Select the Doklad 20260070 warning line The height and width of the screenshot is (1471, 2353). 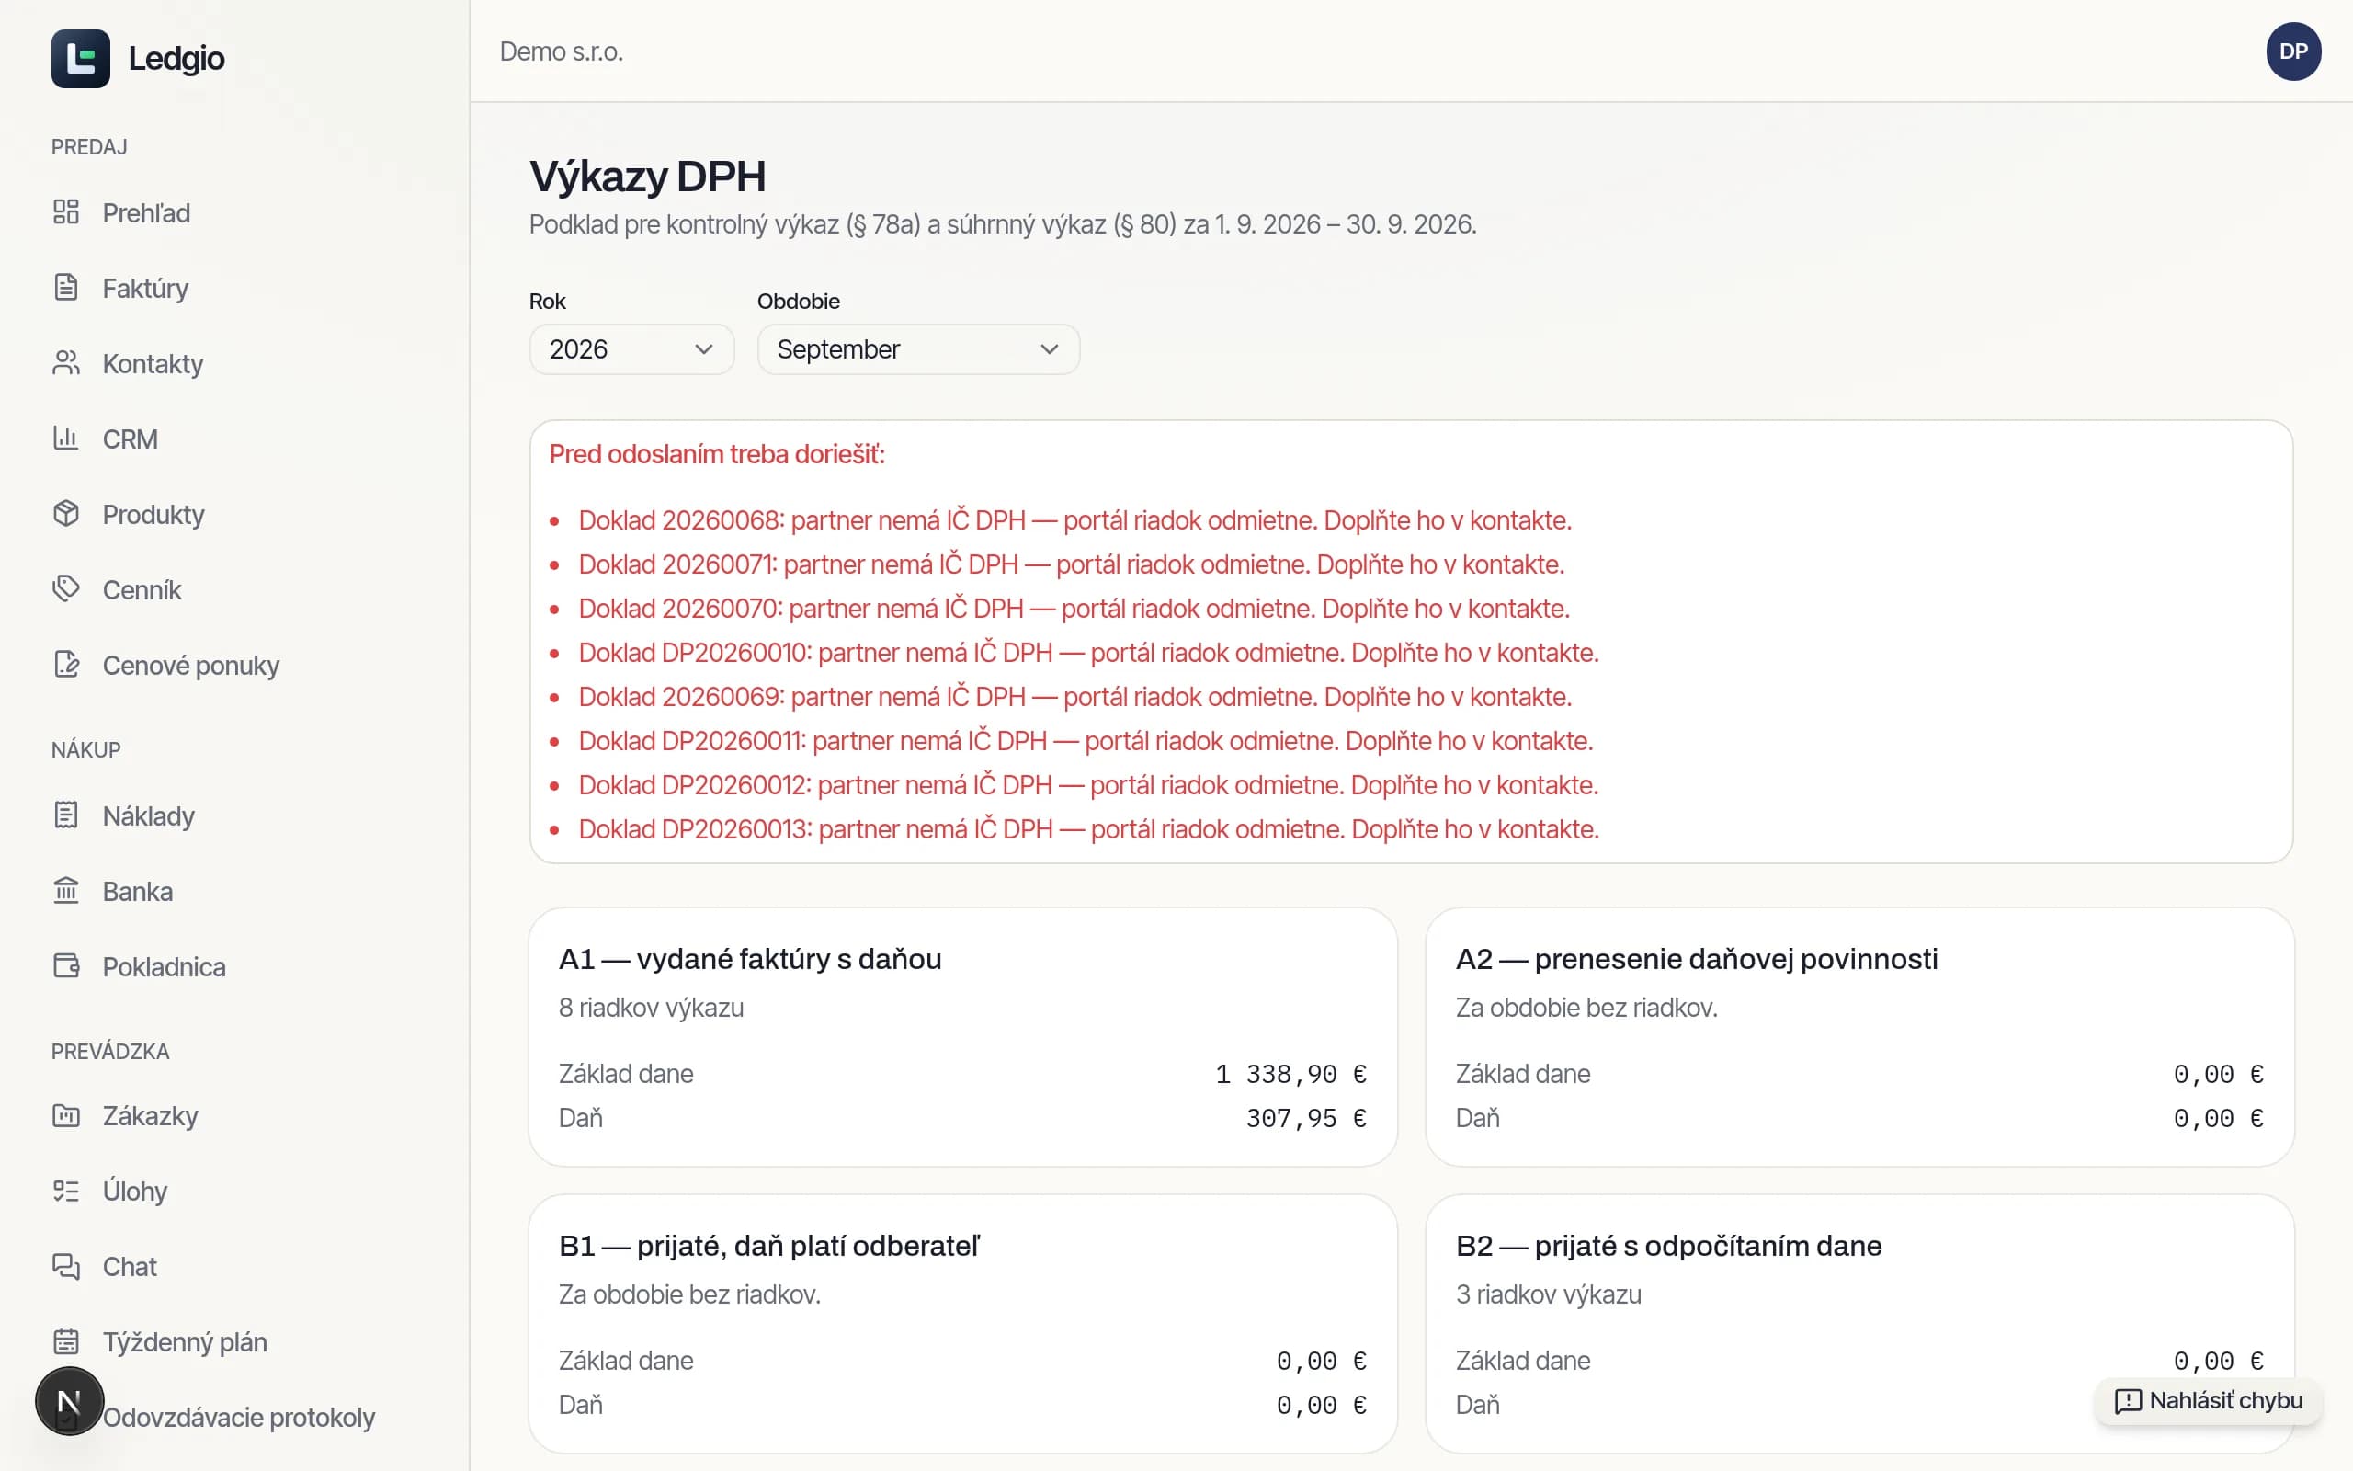point(1074,609)
